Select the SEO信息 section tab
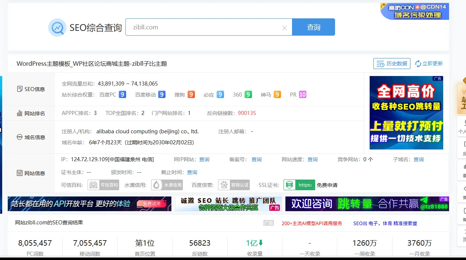This screenshot has height=260, width=466. pos(31,89)
